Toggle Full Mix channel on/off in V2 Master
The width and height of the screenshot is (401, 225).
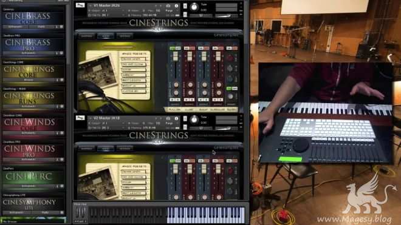coord(175,161)
